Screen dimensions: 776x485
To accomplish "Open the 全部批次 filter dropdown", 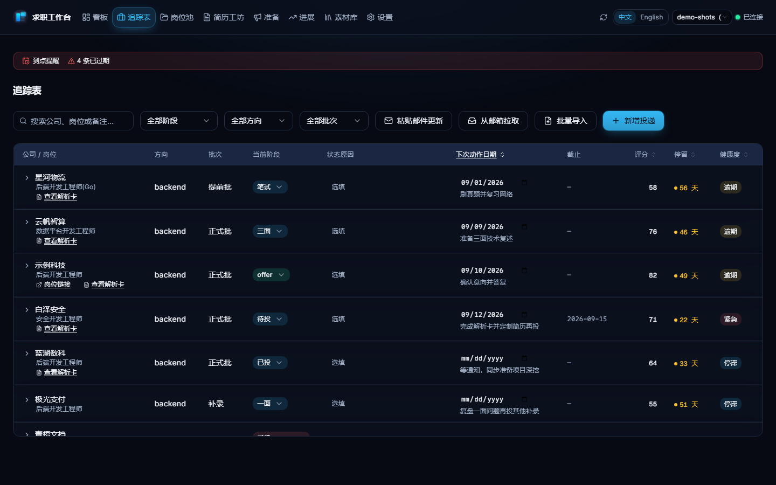I will [334, 121].
